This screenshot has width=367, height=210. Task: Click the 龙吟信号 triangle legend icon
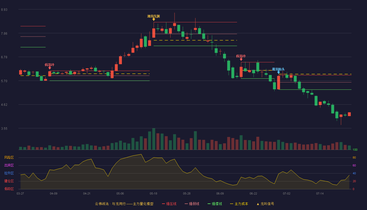click(x=258, y=204)
